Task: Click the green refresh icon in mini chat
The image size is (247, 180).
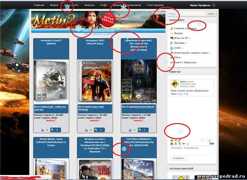Action: tap(172, 140)
